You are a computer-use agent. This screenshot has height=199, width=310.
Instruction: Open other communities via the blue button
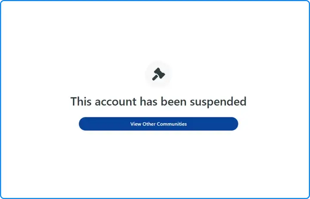click(158, 124)
